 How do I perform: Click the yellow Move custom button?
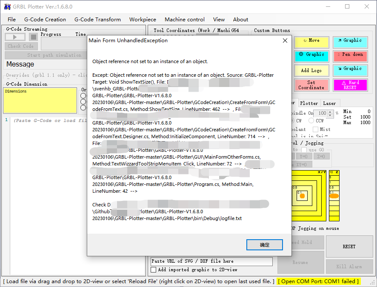[311, 42]
